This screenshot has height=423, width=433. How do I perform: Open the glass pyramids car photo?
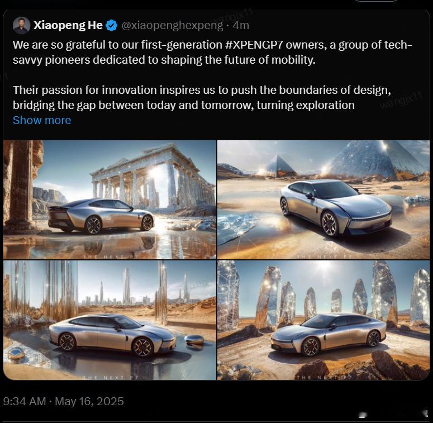pos(323,199)
